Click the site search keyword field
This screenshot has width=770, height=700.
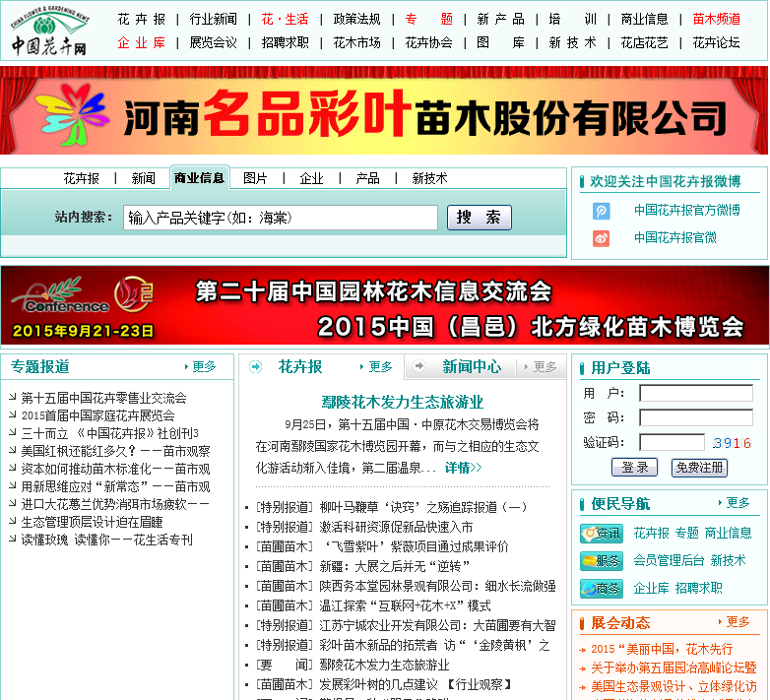click(x=281, y=218)
